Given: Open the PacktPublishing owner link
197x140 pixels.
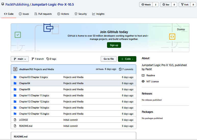Looking at the screenshot, I should pyautogui.click(x=17, y=5).
